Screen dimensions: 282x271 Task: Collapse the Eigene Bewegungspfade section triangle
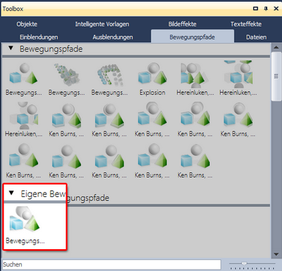click(x=11, y=193)
